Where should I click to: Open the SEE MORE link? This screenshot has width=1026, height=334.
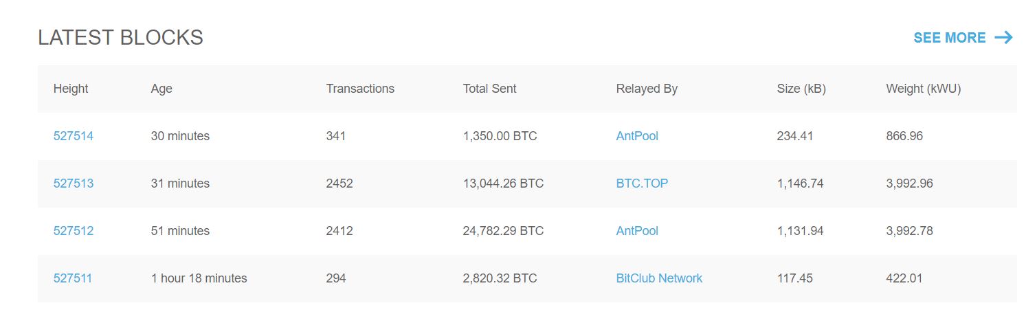(950, 38)
